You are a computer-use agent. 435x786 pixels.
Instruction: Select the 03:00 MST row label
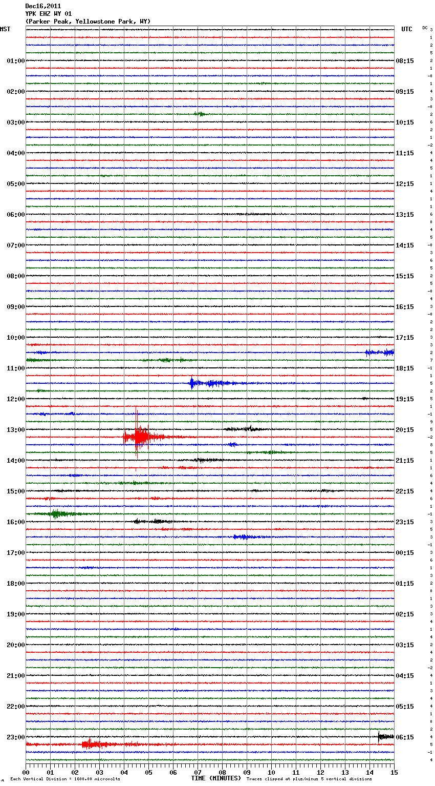click(x=16, y=122)
